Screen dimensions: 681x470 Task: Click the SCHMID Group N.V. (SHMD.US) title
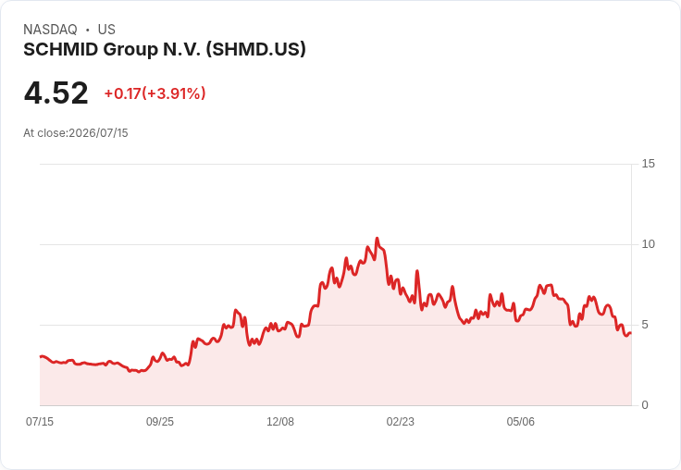click(x=165, y=49)
